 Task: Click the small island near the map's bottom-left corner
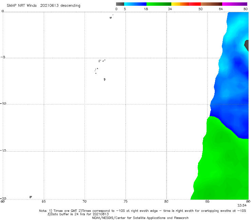31,197
